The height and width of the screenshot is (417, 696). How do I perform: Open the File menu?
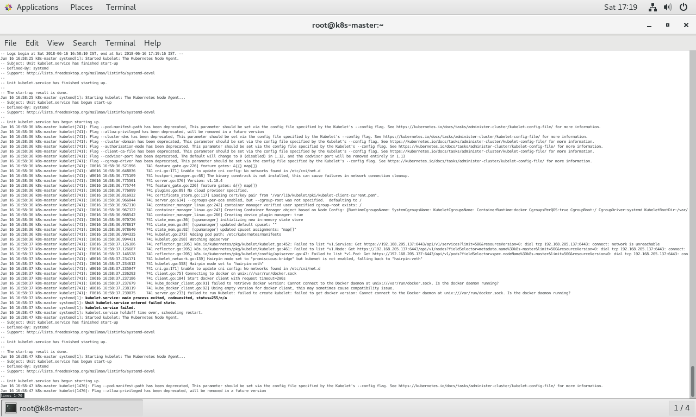10,43
